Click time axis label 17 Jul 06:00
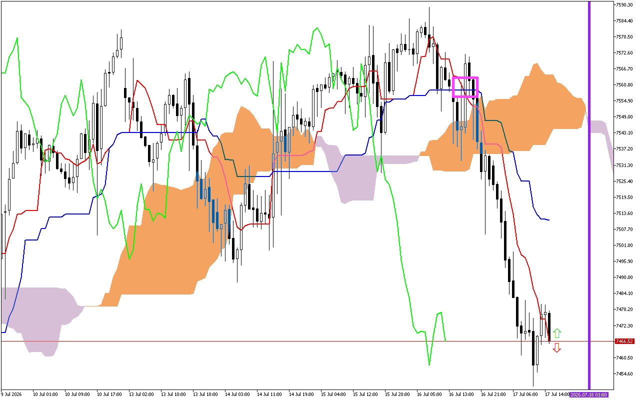The image size is (640, 400). 525,394
